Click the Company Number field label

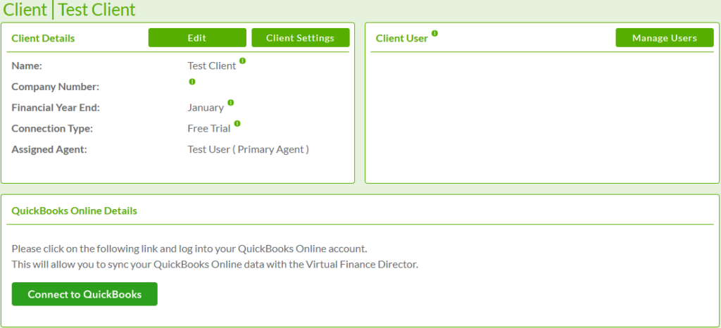point(55,87)
